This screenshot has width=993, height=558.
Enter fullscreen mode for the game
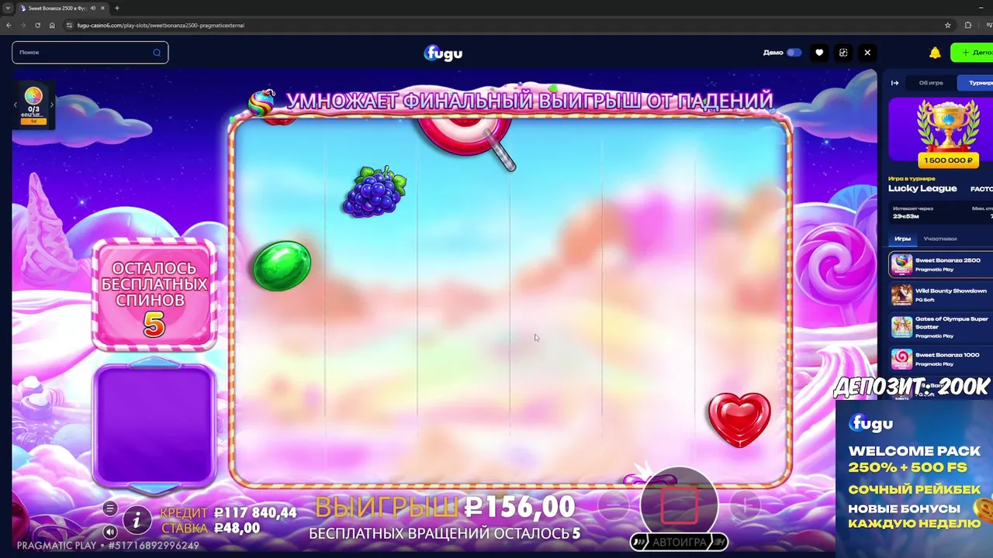click(843, 53)
